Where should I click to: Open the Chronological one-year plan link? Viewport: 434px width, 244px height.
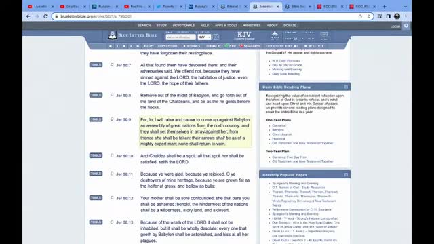[281, 134]
